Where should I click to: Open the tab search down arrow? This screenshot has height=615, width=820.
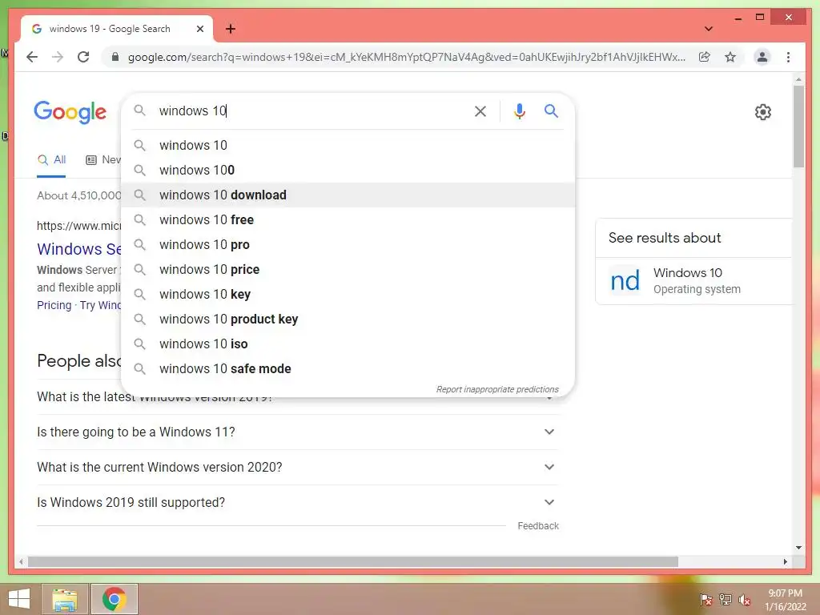point(709,29)
